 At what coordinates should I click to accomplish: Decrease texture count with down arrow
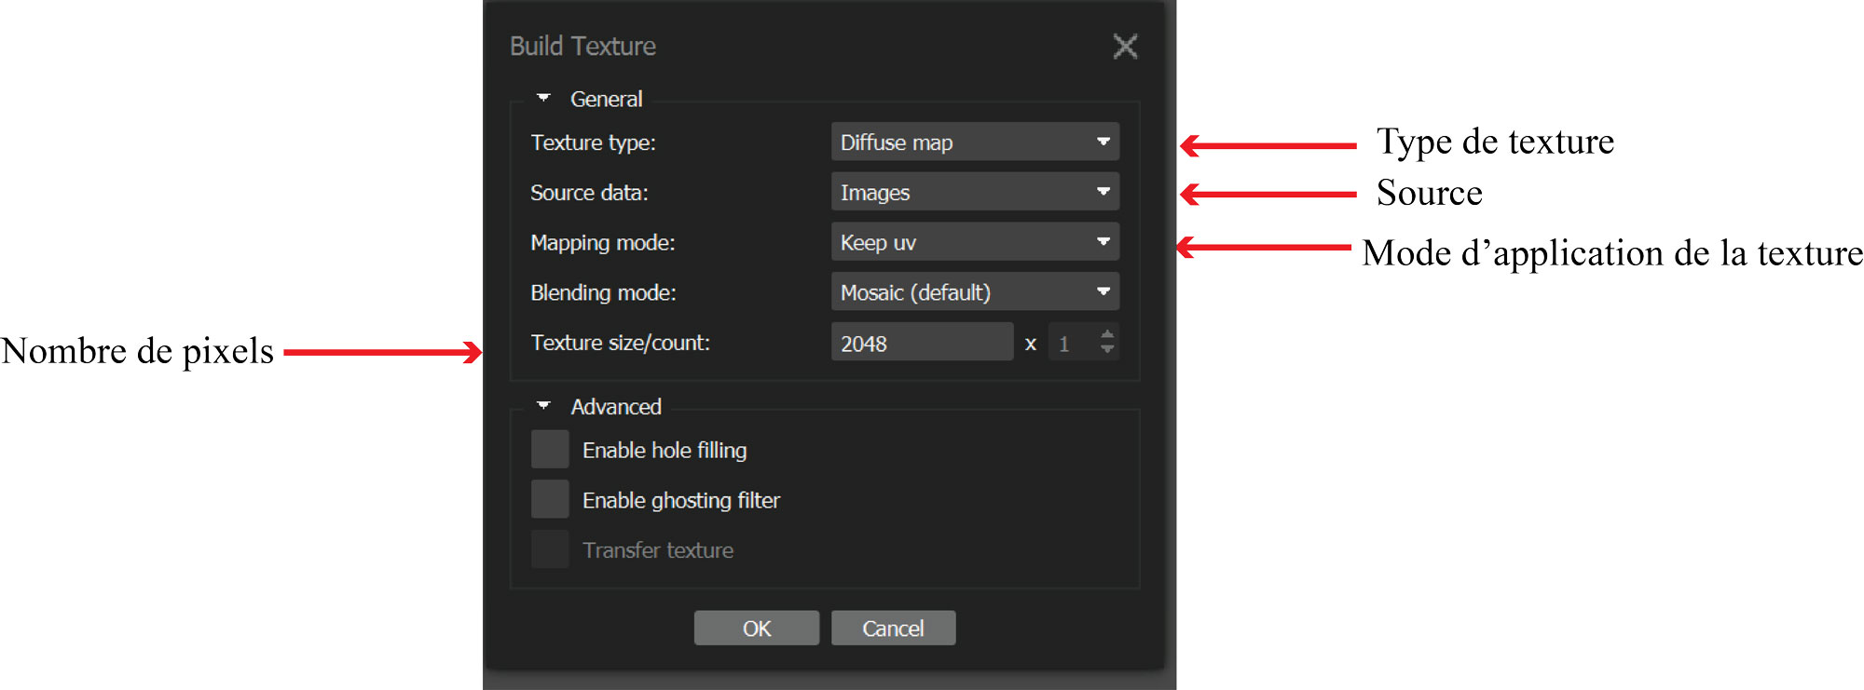pyautogui.click(x=1107, y=350)
